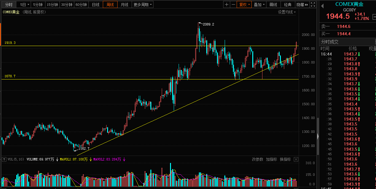Click the 2000.00 price axis label
The height and width of the screenshot is (189, 376).
308,35
